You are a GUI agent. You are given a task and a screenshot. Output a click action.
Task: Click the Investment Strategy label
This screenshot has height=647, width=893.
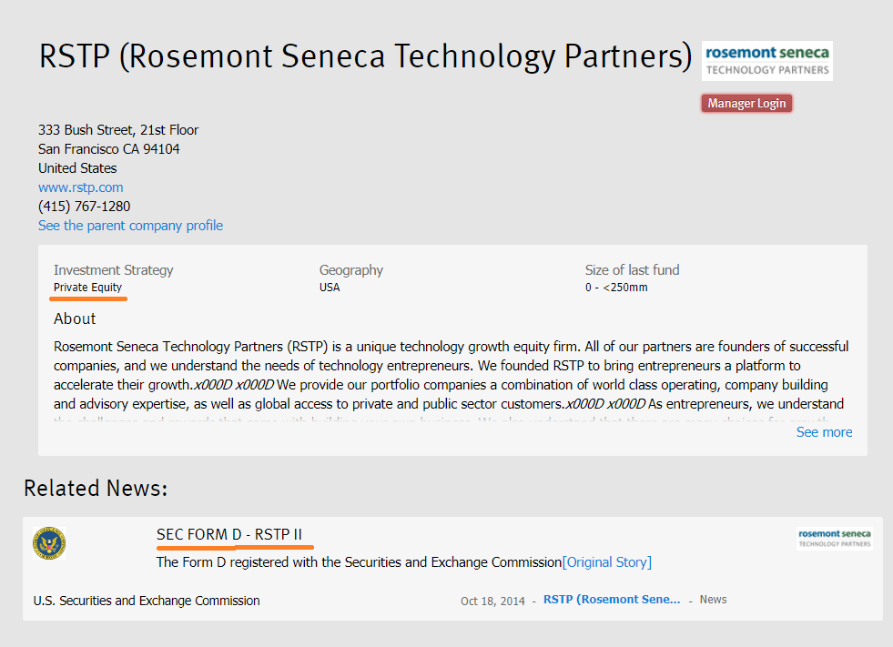114,270
